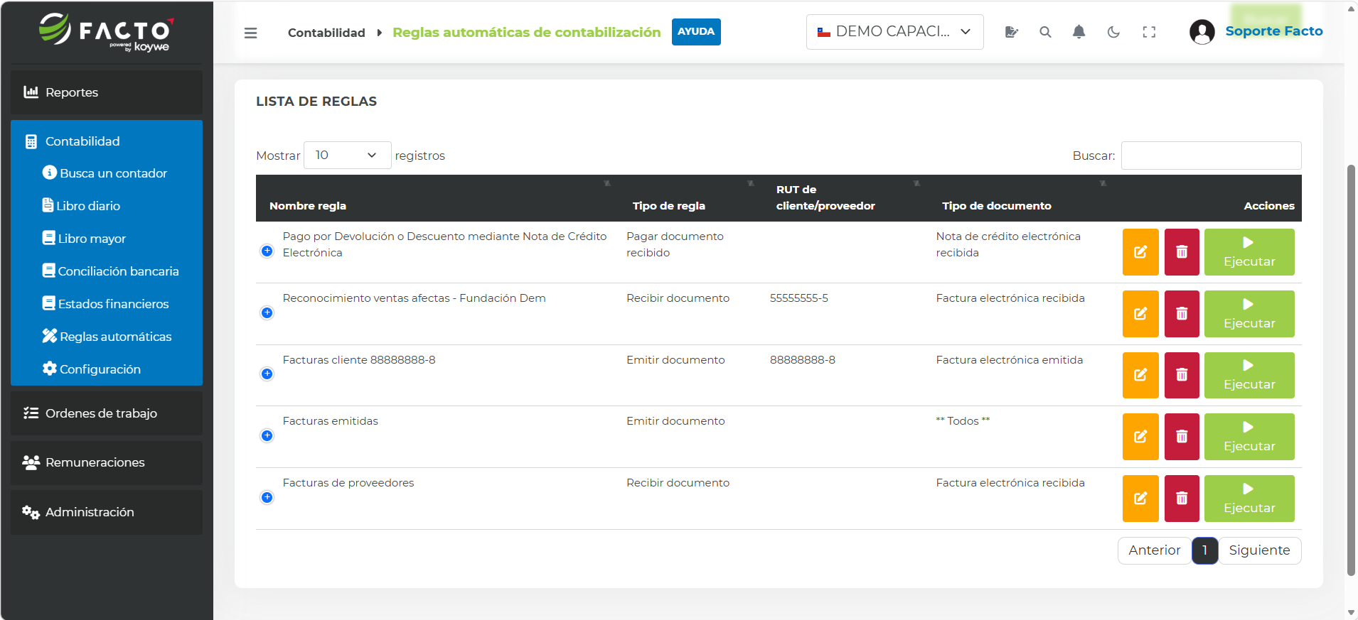The image size is (1358, 620).
Task: Toggle the hamburger sidebar menu
Action: pyautogui.click(x=250, y=33)
